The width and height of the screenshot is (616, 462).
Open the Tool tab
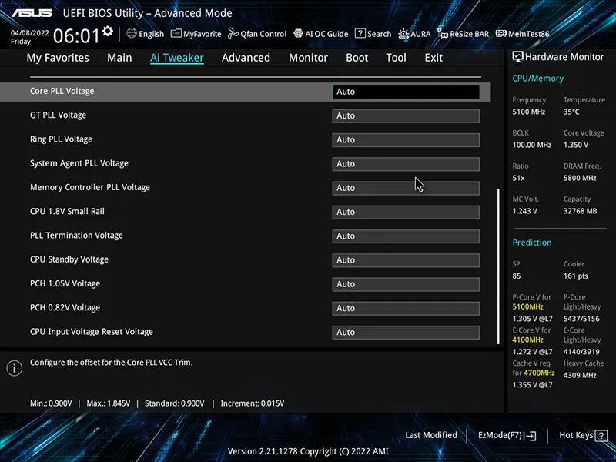coord(396,57)
